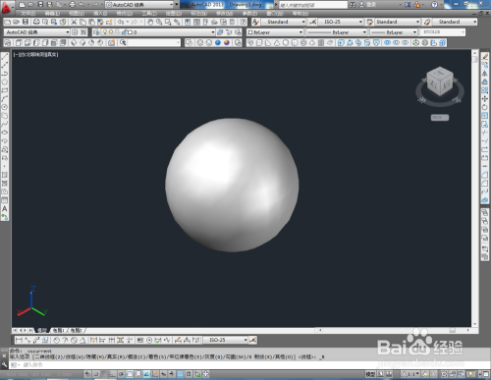Click the WCS button under ViewCube
This screenshot has width=491, height=380.
coord(440,118)
